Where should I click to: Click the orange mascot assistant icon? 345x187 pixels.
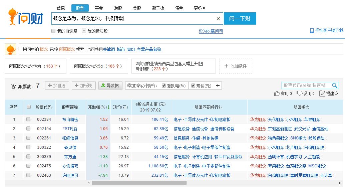(x=10, y=49)
